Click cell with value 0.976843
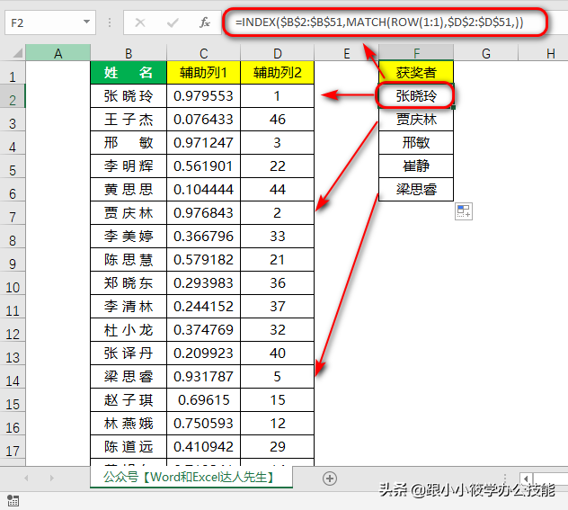Viewport: 568px width, 510px height. coord(204,213)
